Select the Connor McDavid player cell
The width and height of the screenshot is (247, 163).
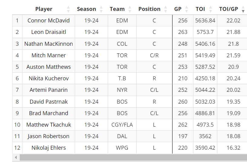[48, 21]
